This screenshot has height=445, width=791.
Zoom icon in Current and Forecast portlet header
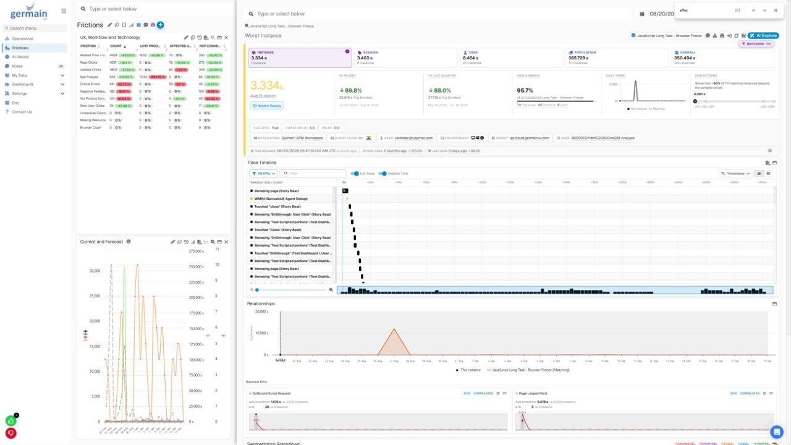[213, 242]
